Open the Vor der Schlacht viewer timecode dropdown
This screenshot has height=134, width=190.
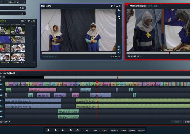(141, 56)
